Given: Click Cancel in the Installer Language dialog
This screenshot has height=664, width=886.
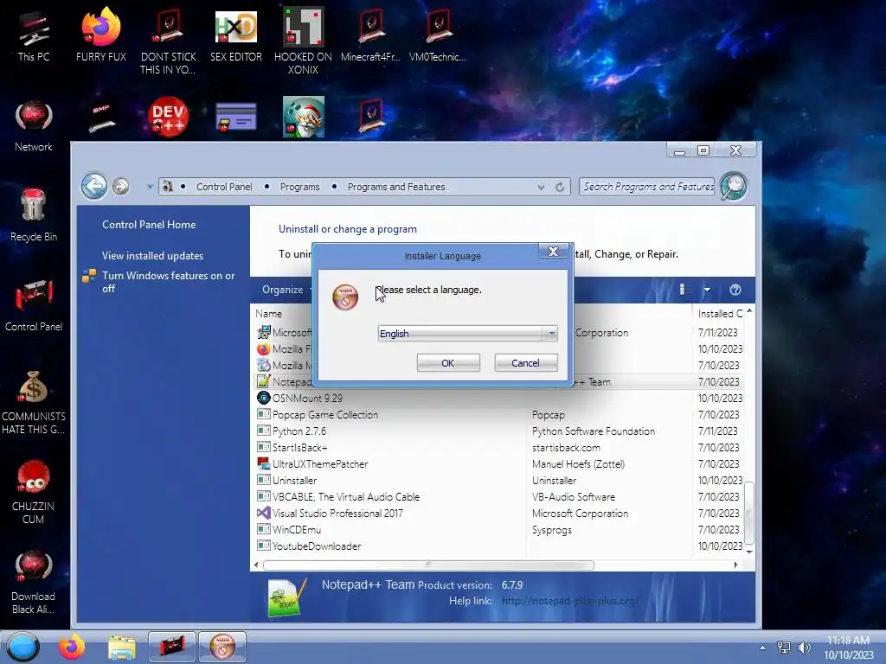Looking at the screenshot, I should (x=525, y=363).
